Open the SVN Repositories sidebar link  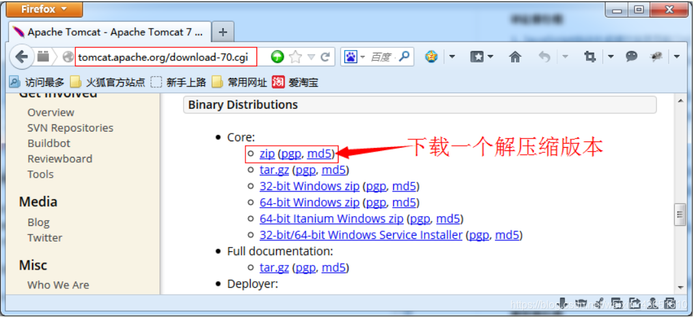[70, 128]
